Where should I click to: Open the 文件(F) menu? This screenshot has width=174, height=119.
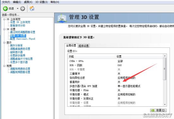pos(6,2)
